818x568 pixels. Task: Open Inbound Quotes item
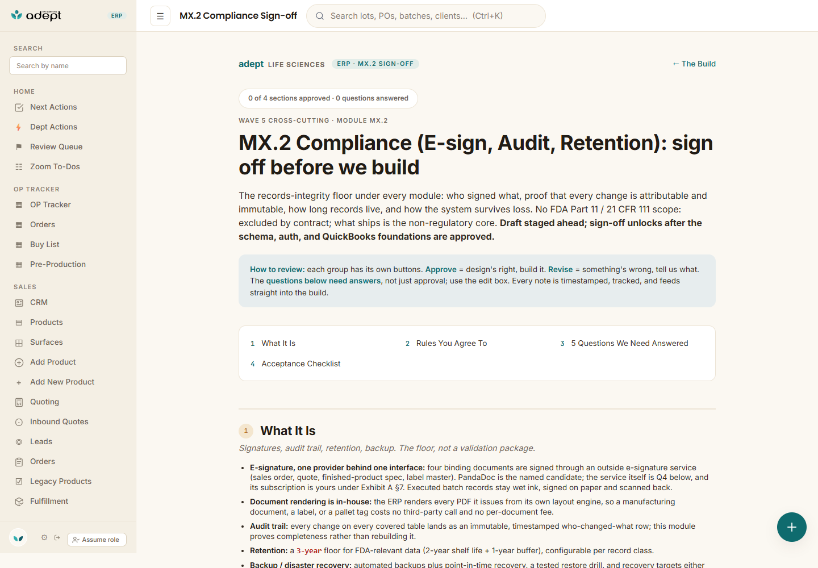pyautogui.click(x=68, y=421)
